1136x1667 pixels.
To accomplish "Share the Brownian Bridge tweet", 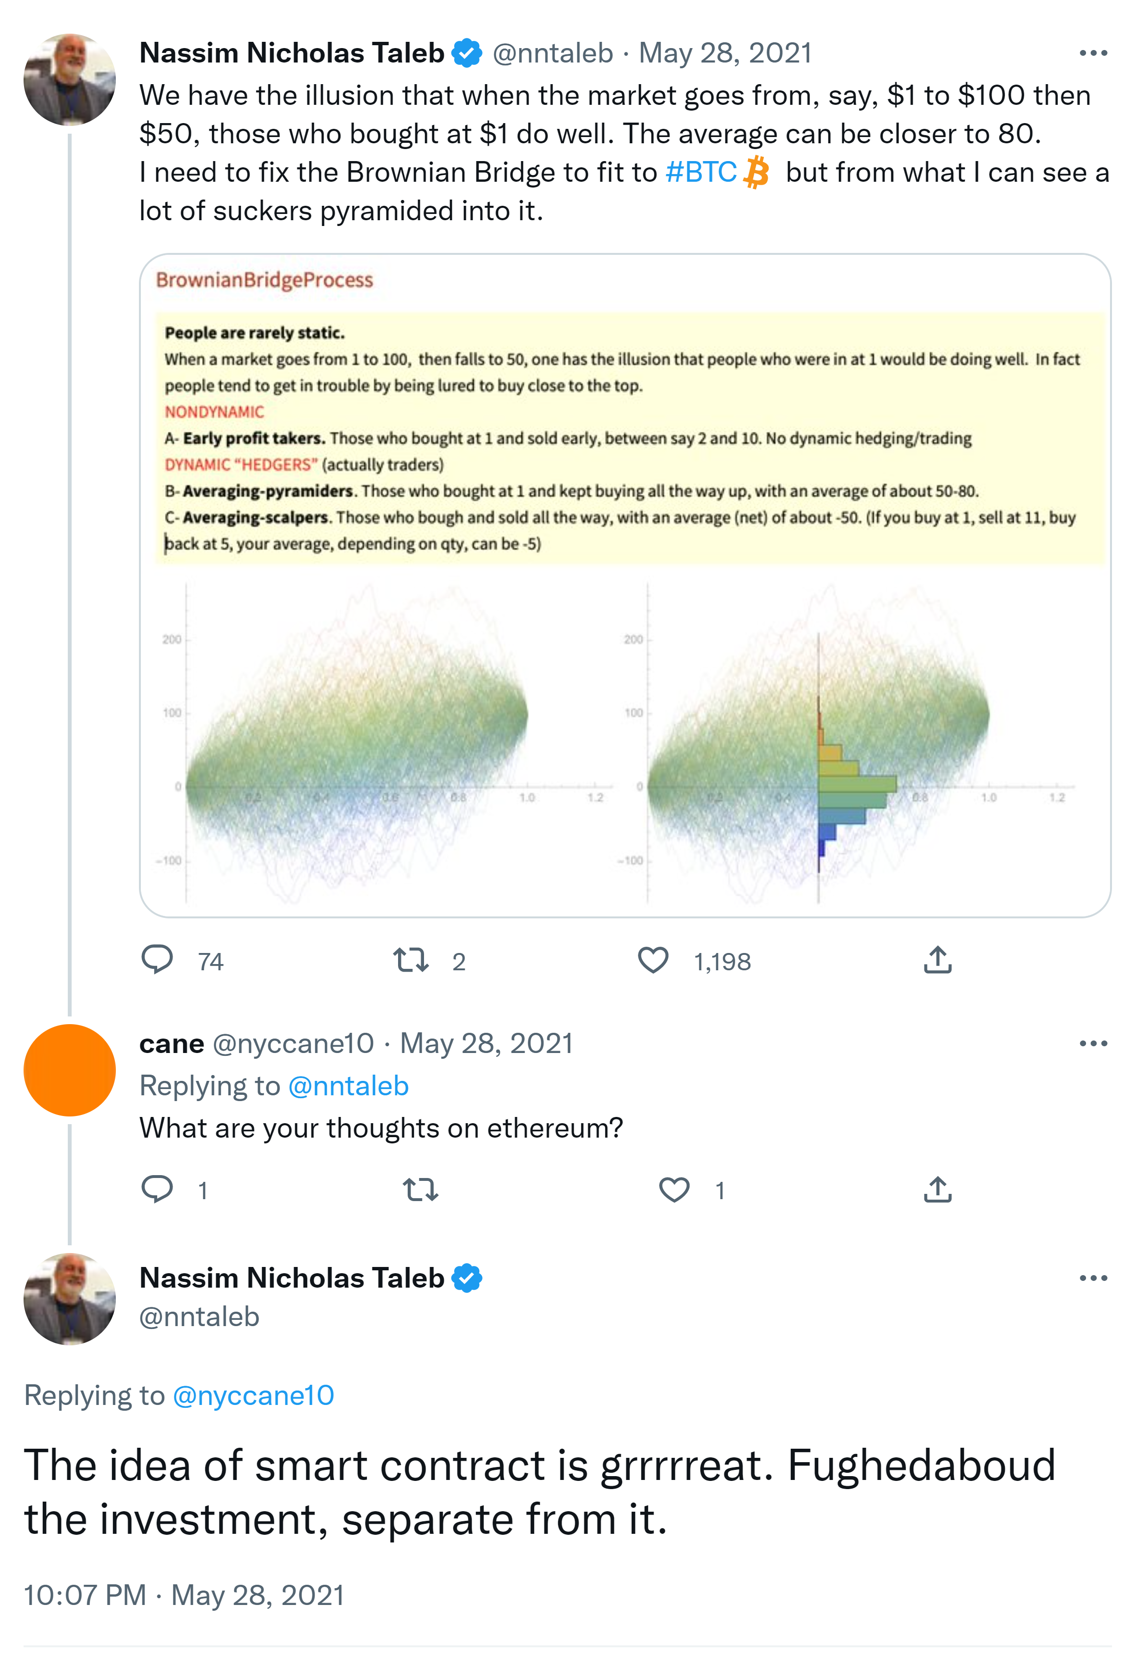I will click(x=937, y=960).
